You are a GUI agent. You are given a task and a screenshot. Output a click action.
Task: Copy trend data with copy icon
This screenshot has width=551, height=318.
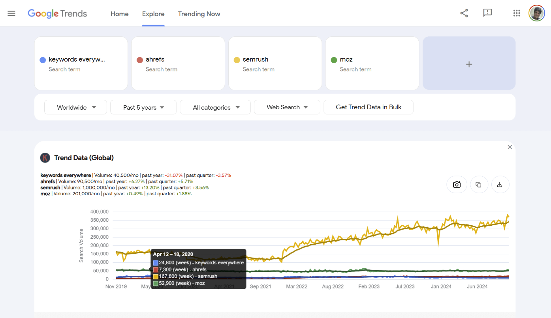click(479, 185)
